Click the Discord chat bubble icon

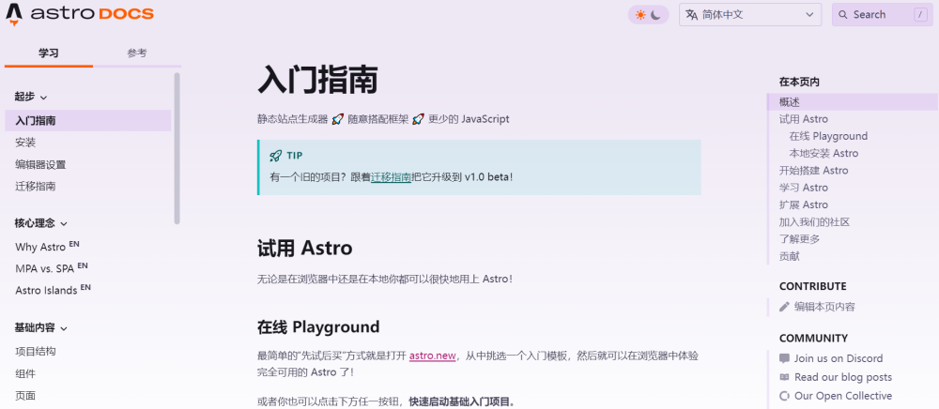click(784, 358)
